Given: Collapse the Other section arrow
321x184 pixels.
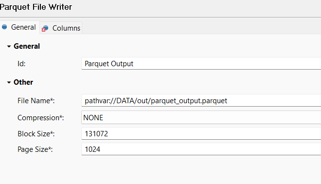Looking at the screenshot, I should (x=9, y=83).
